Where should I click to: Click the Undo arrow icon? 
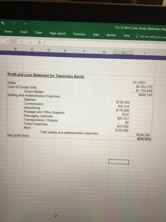pyautogui.click(x=3, y=23)
